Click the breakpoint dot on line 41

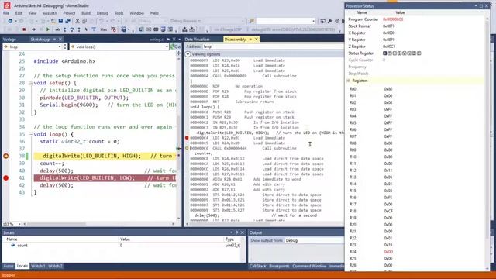tap(5, 177)
